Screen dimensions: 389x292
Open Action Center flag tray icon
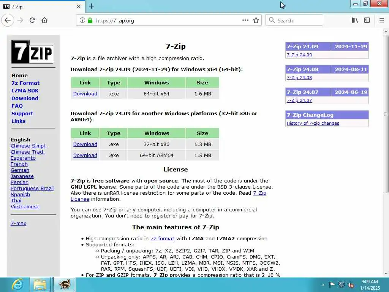coord(332,285)
